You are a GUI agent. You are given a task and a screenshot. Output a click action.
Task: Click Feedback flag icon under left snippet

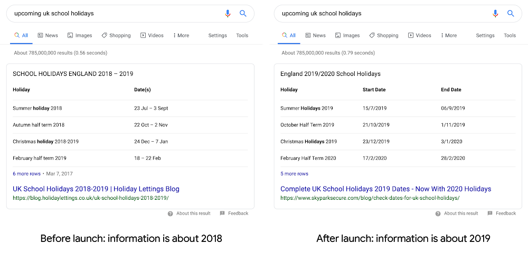point(222,213)
